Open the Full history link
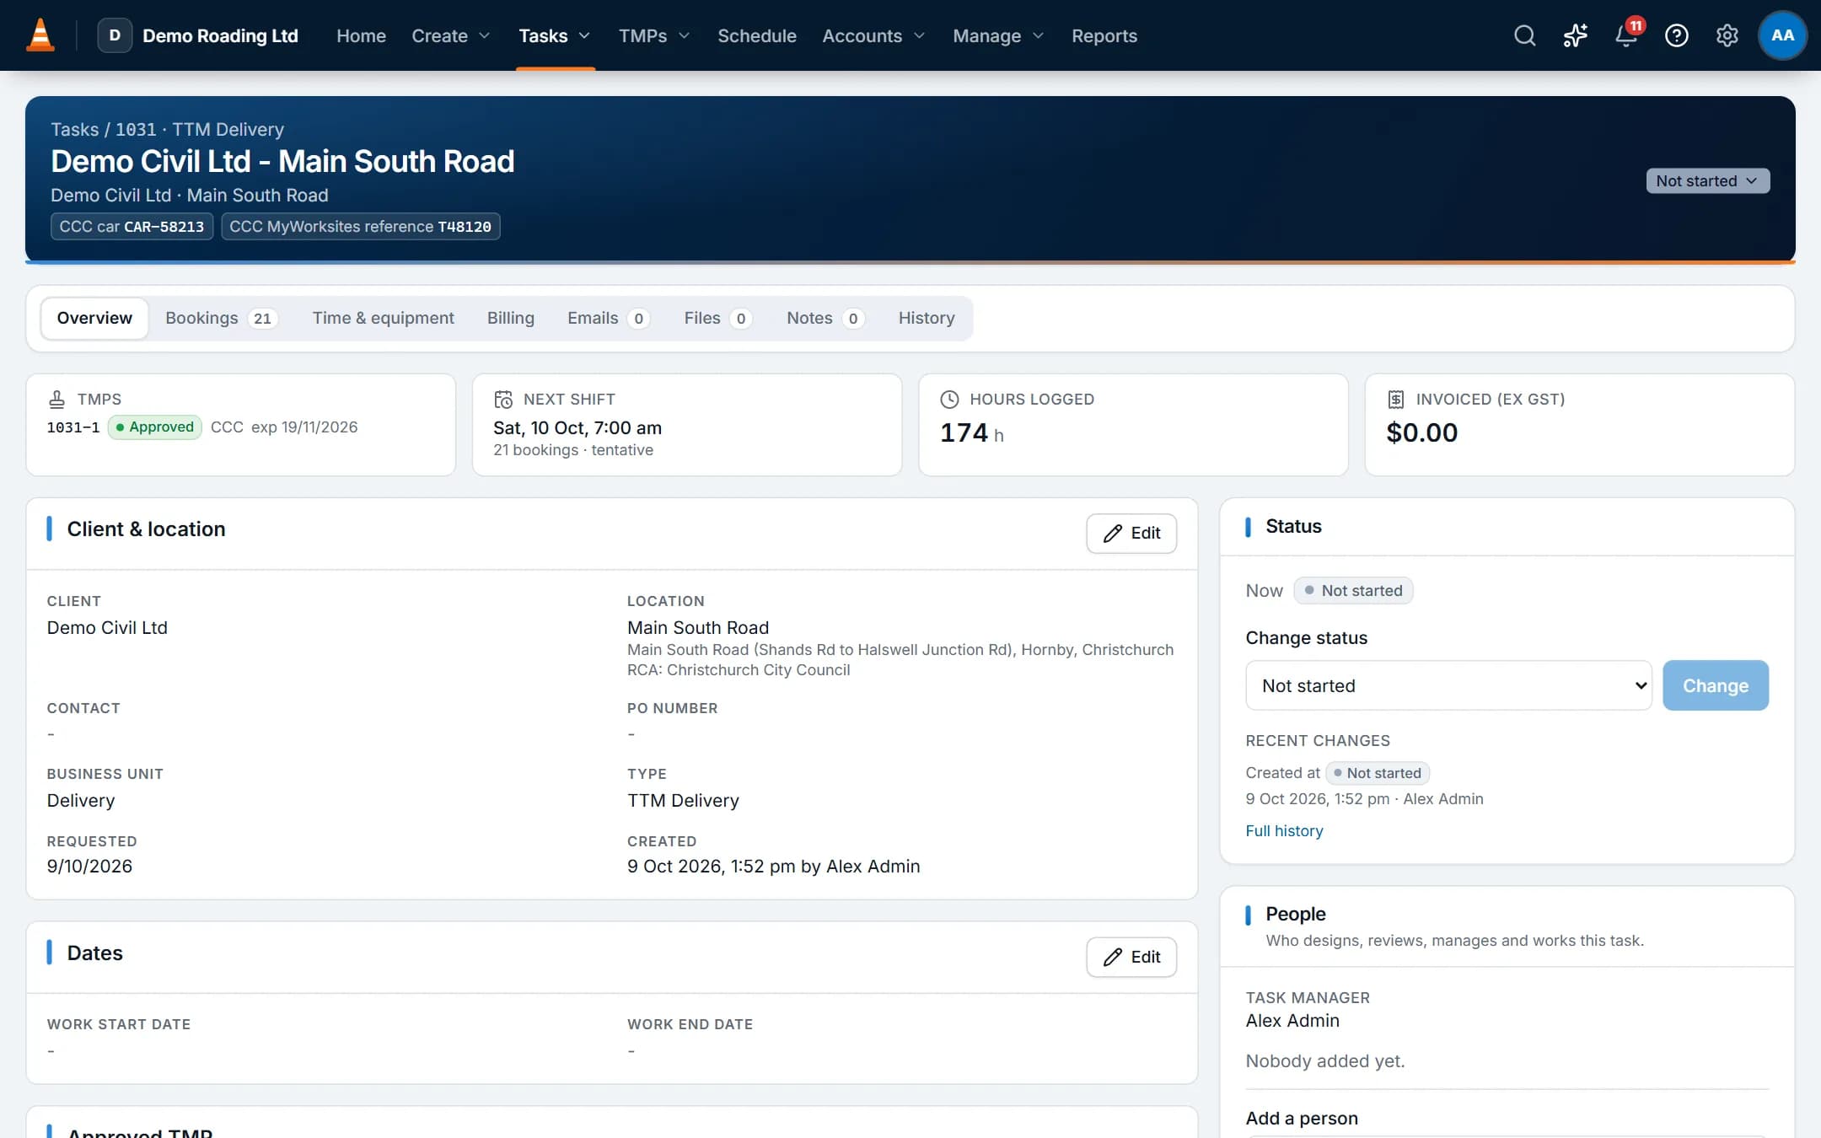1821x1138 pixels. point(1284,830)
